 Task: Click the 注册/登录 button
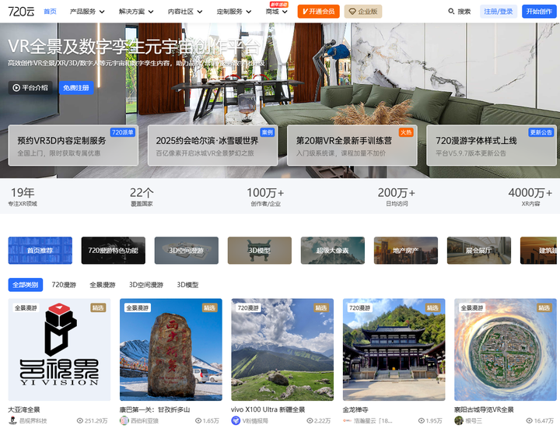[499, 12]
